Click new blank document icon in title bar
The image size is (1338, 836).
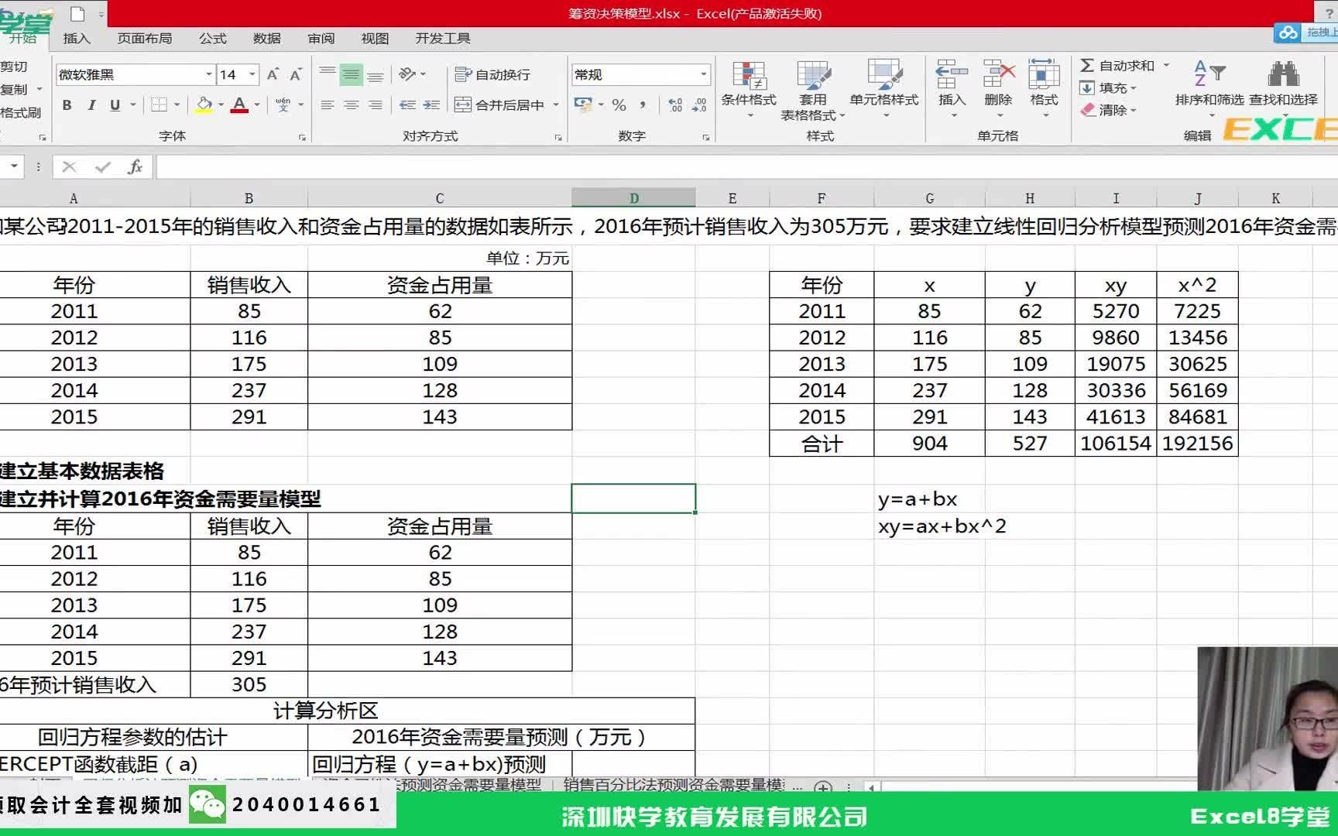pos(77,13)
